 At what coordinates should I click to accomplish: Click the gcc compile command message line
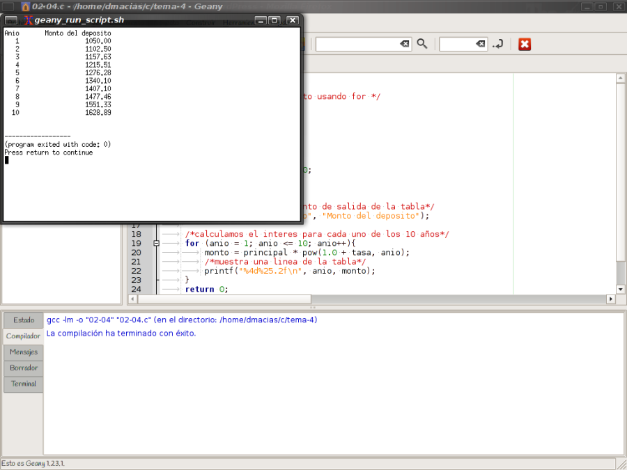click(181, 319)
